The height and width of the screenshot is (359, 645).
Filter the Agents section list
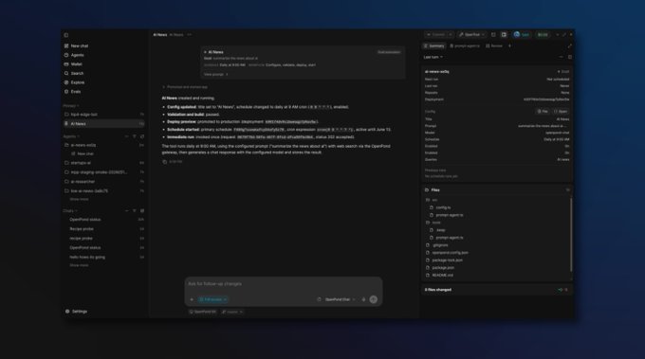coord(134,136)
